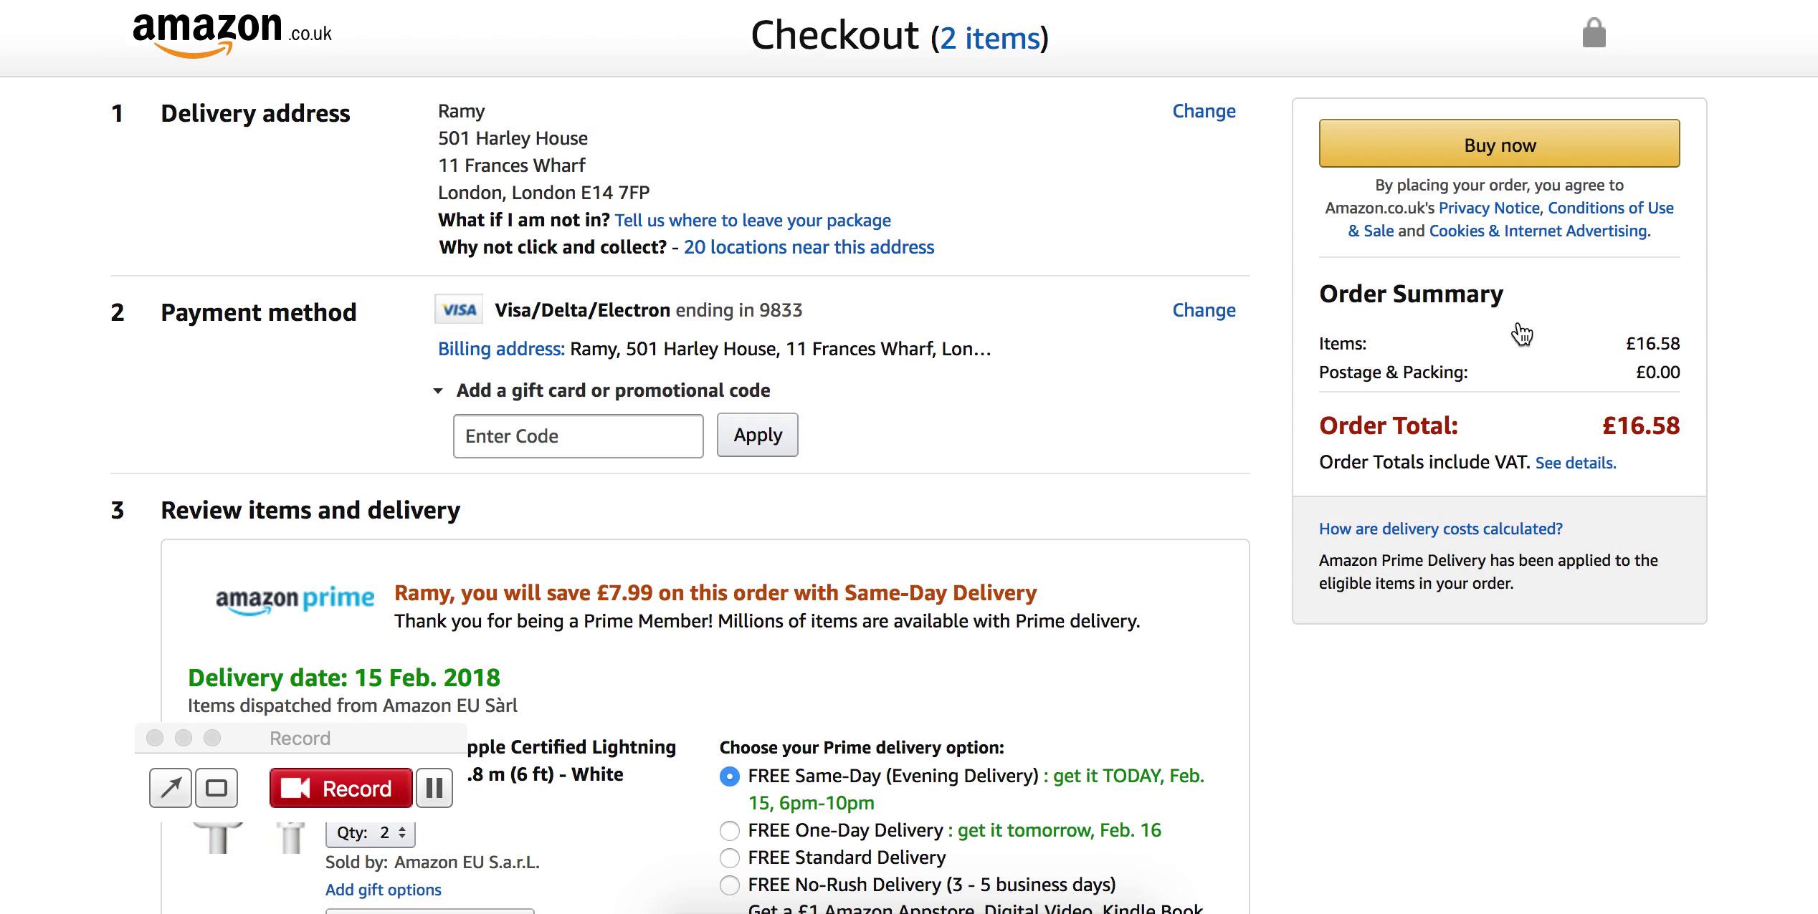Viewport: 1818px width, 914px height.
Task: Change the payment method
Action: (x=1204, y=311)
